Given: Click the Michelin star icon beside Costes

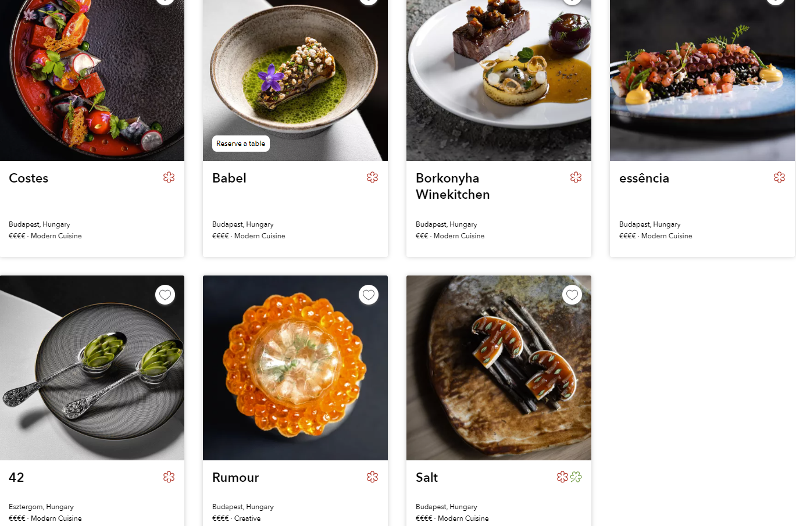Looking at the screenshot, I should click(x=169, y=177).
